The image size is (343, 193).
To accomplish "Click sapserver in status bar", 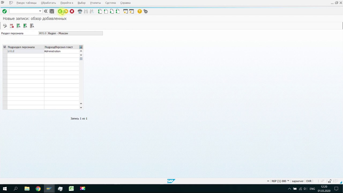I will 297,181.
